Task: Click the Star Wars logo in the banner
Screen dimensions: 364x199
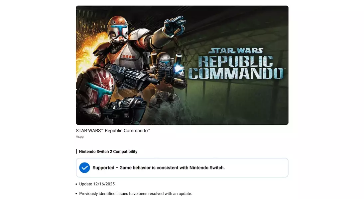Action: (x=236, y=51)
